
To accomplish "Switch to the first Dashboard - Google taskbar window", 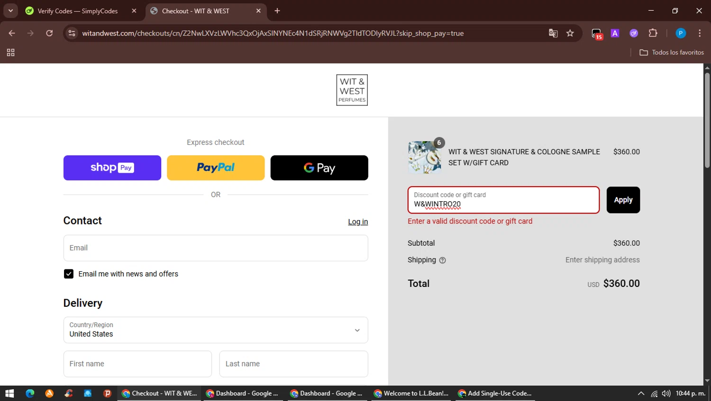I will pos(243,393).
